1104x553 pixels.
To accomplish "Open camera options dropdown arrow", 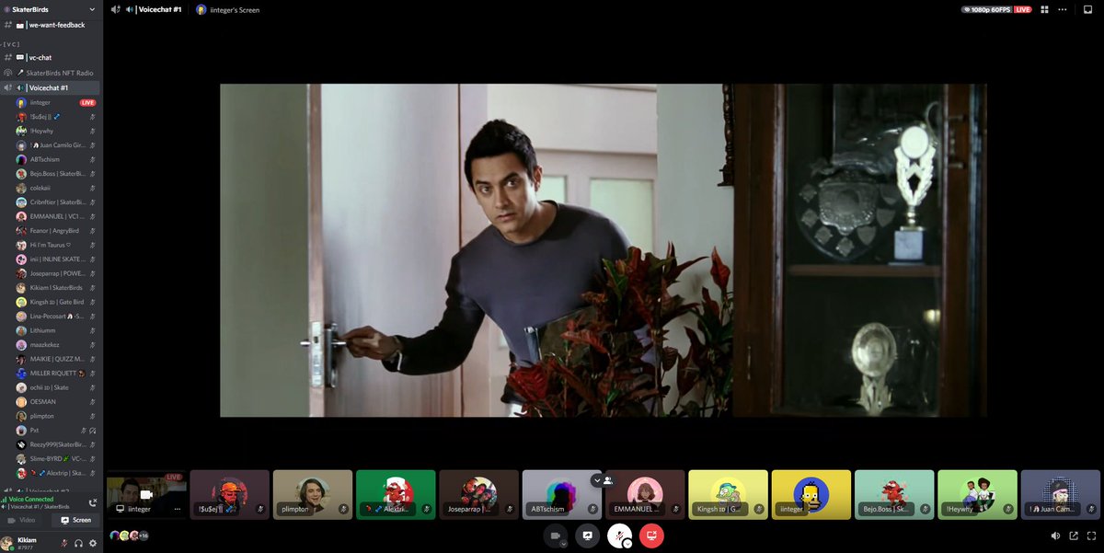I will pyautogui.click(x=563, y=544).
